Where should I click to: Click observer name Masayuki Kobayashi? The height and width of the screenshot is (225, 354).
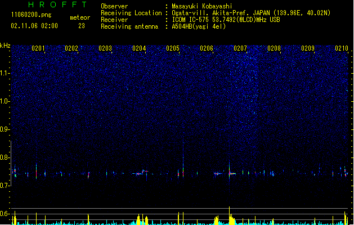coord(202,6)
